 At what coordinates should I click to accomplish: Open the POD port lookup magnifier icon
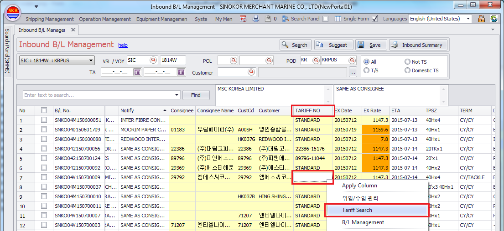tap(351, 60)
